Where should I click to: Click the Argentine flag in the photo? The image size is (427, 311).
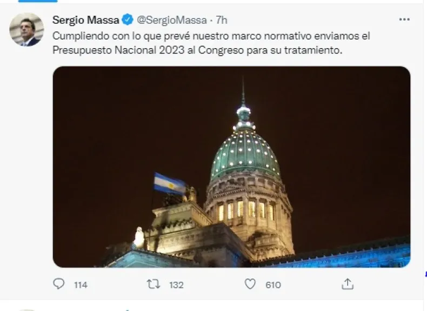click(x=169, y=184)
